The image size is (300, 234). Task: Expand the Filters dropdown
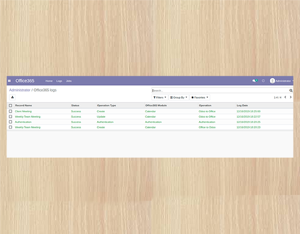tap(159, 98)
